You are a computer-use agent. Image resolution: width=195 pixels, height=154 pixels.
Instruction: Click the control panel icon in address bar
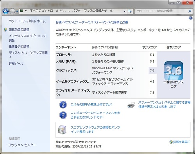coord(21,11)
